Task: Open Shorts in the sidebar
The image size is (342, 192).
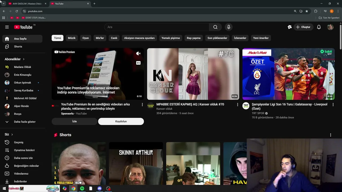Action: (22, 46)
